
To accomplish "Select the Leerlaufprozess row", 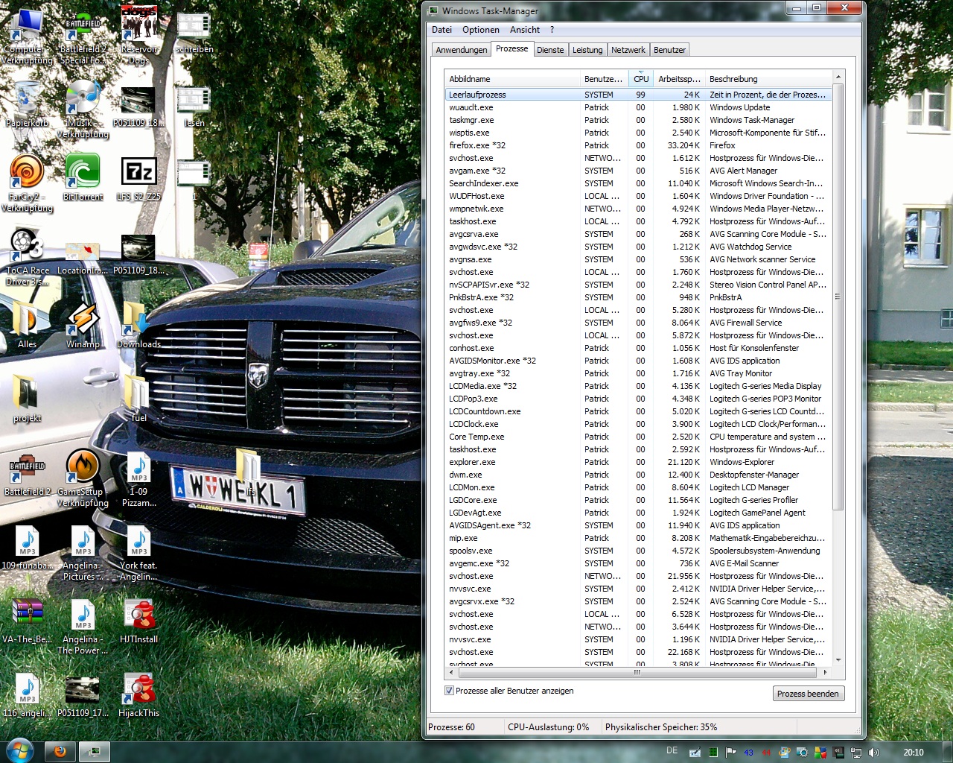I will [638, 95].
